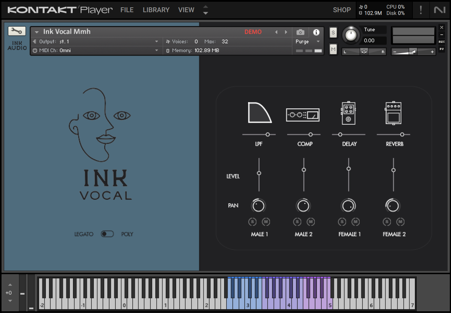Click the CPU 0% readout
Screen dimensions: 451x313
395,7
